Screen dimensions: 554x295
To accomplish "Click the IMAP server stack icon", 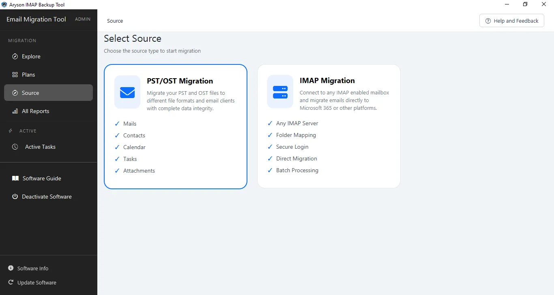I will [x=280, y=92].
